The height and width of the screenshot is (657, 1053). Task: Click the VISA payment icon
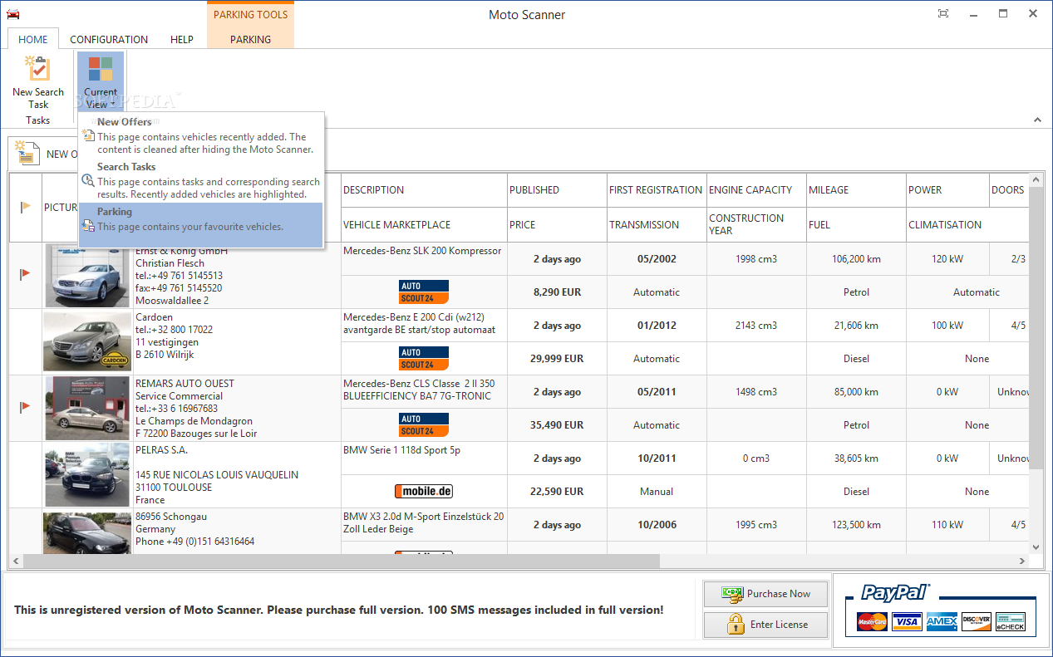[x=907, y=621]
